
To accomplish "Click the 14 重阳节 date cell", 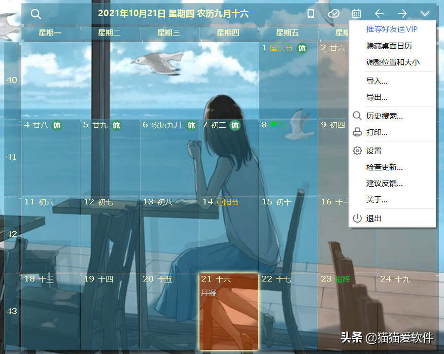I will click(x=229, y=233).
